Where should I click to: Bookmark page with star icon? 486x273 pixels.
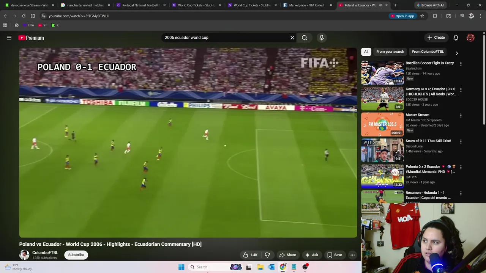(422, 16)
